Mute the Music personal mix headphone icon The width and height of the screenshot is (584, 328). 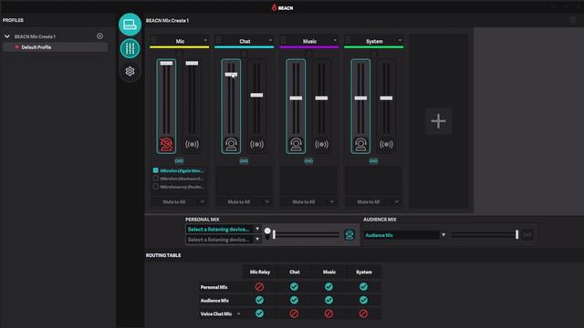tap(296, 144)
